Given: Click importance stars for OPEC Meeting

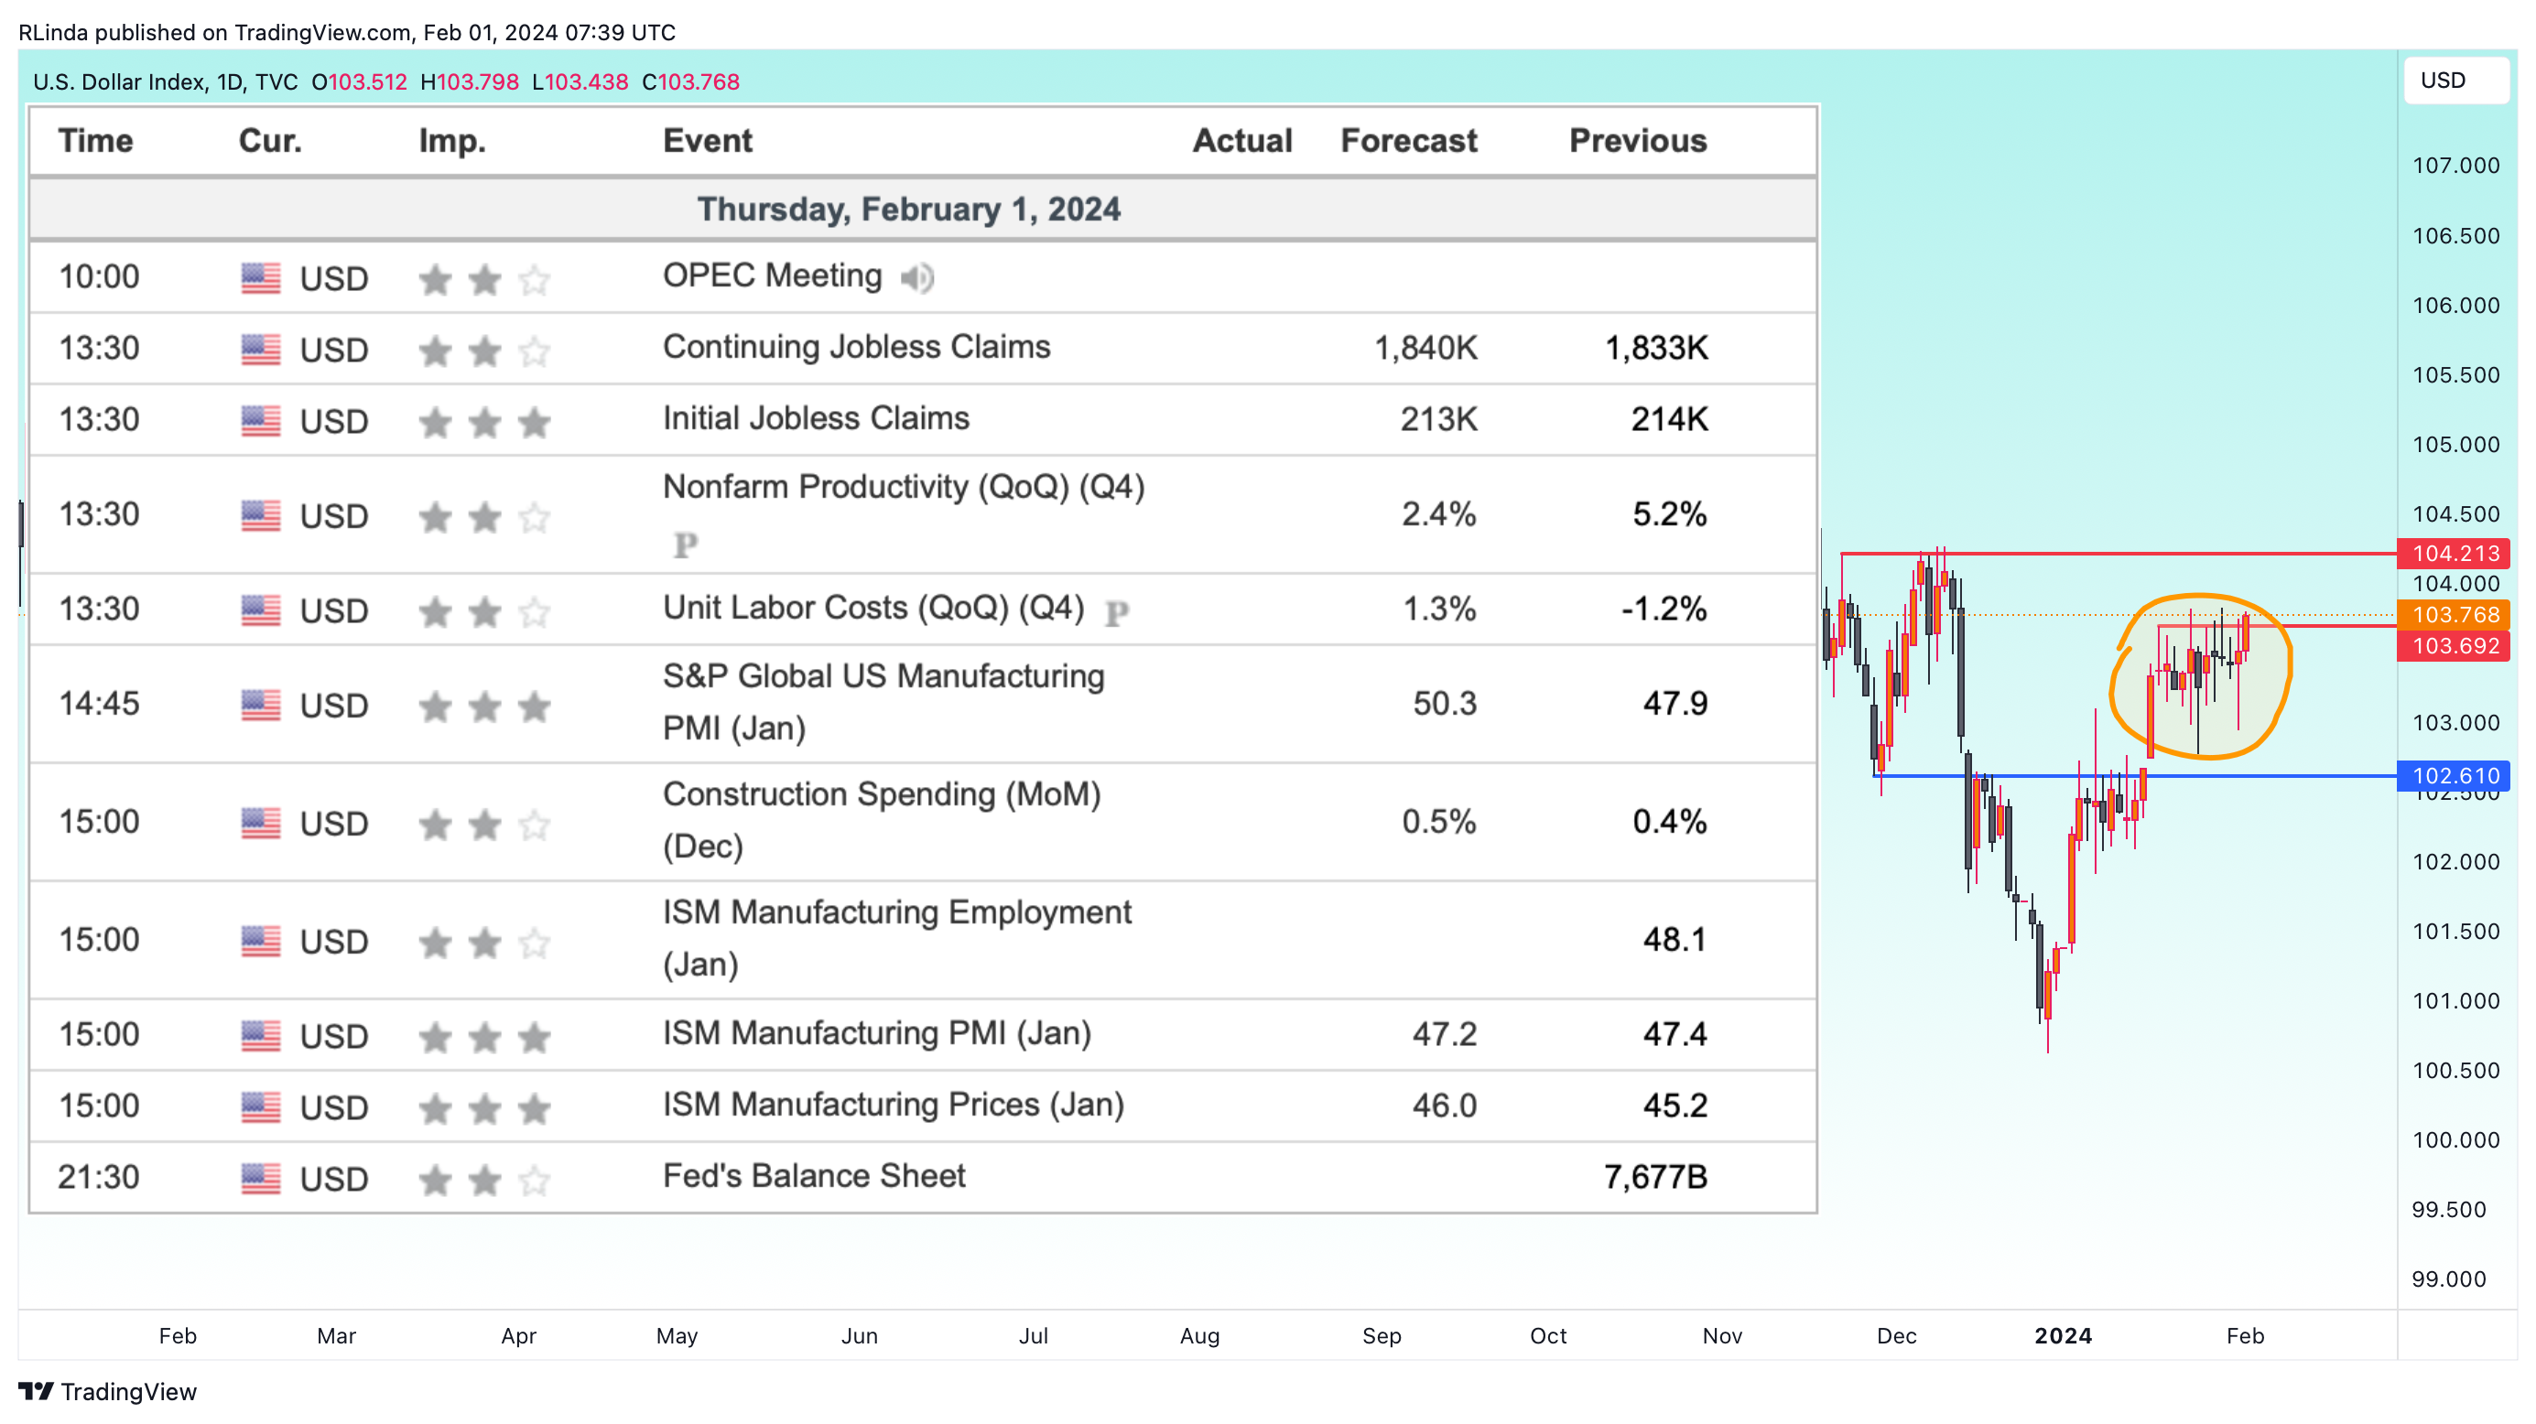Looking at the screenshot, I should (x=484, y=280).
